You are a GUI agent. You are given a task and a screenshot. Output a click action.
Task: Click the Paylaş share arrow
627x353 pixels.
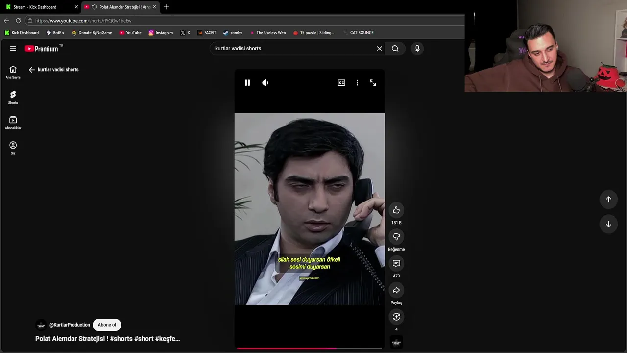click(396, 290)
